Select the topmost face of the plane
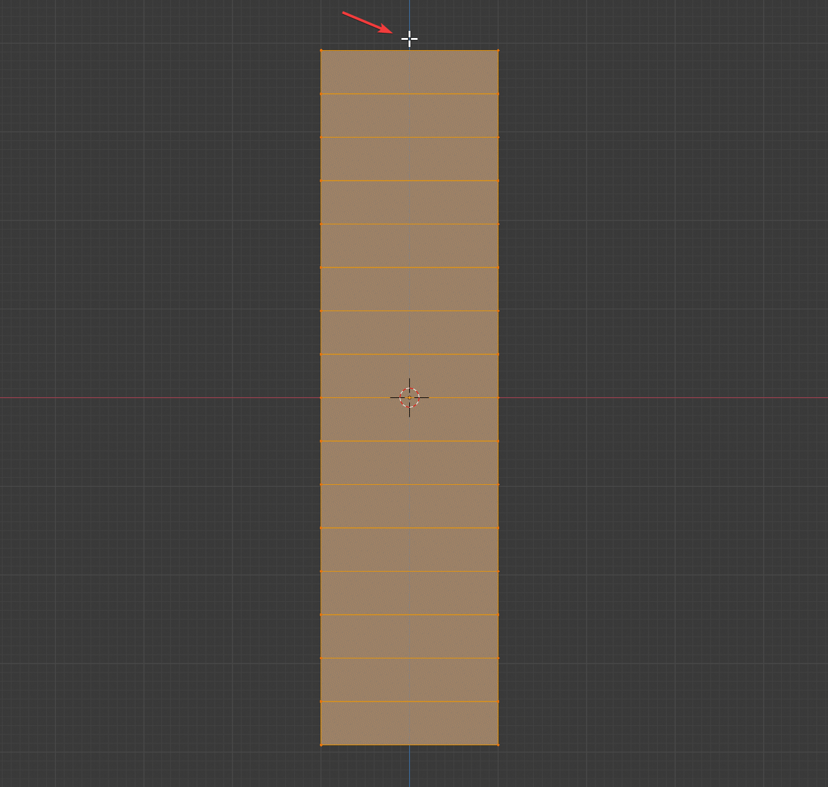 tap(409, 71)
